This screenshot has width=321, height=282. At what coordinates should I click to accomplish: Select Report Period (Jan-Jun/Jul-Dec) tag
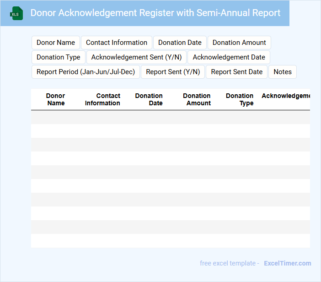[x=86, y=72]
